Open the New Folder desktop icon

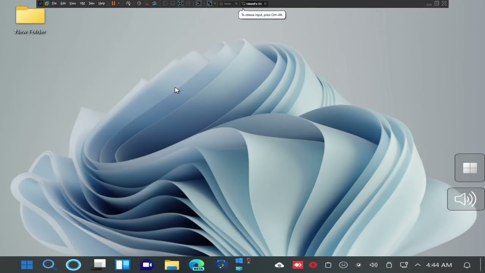point(30,20)
